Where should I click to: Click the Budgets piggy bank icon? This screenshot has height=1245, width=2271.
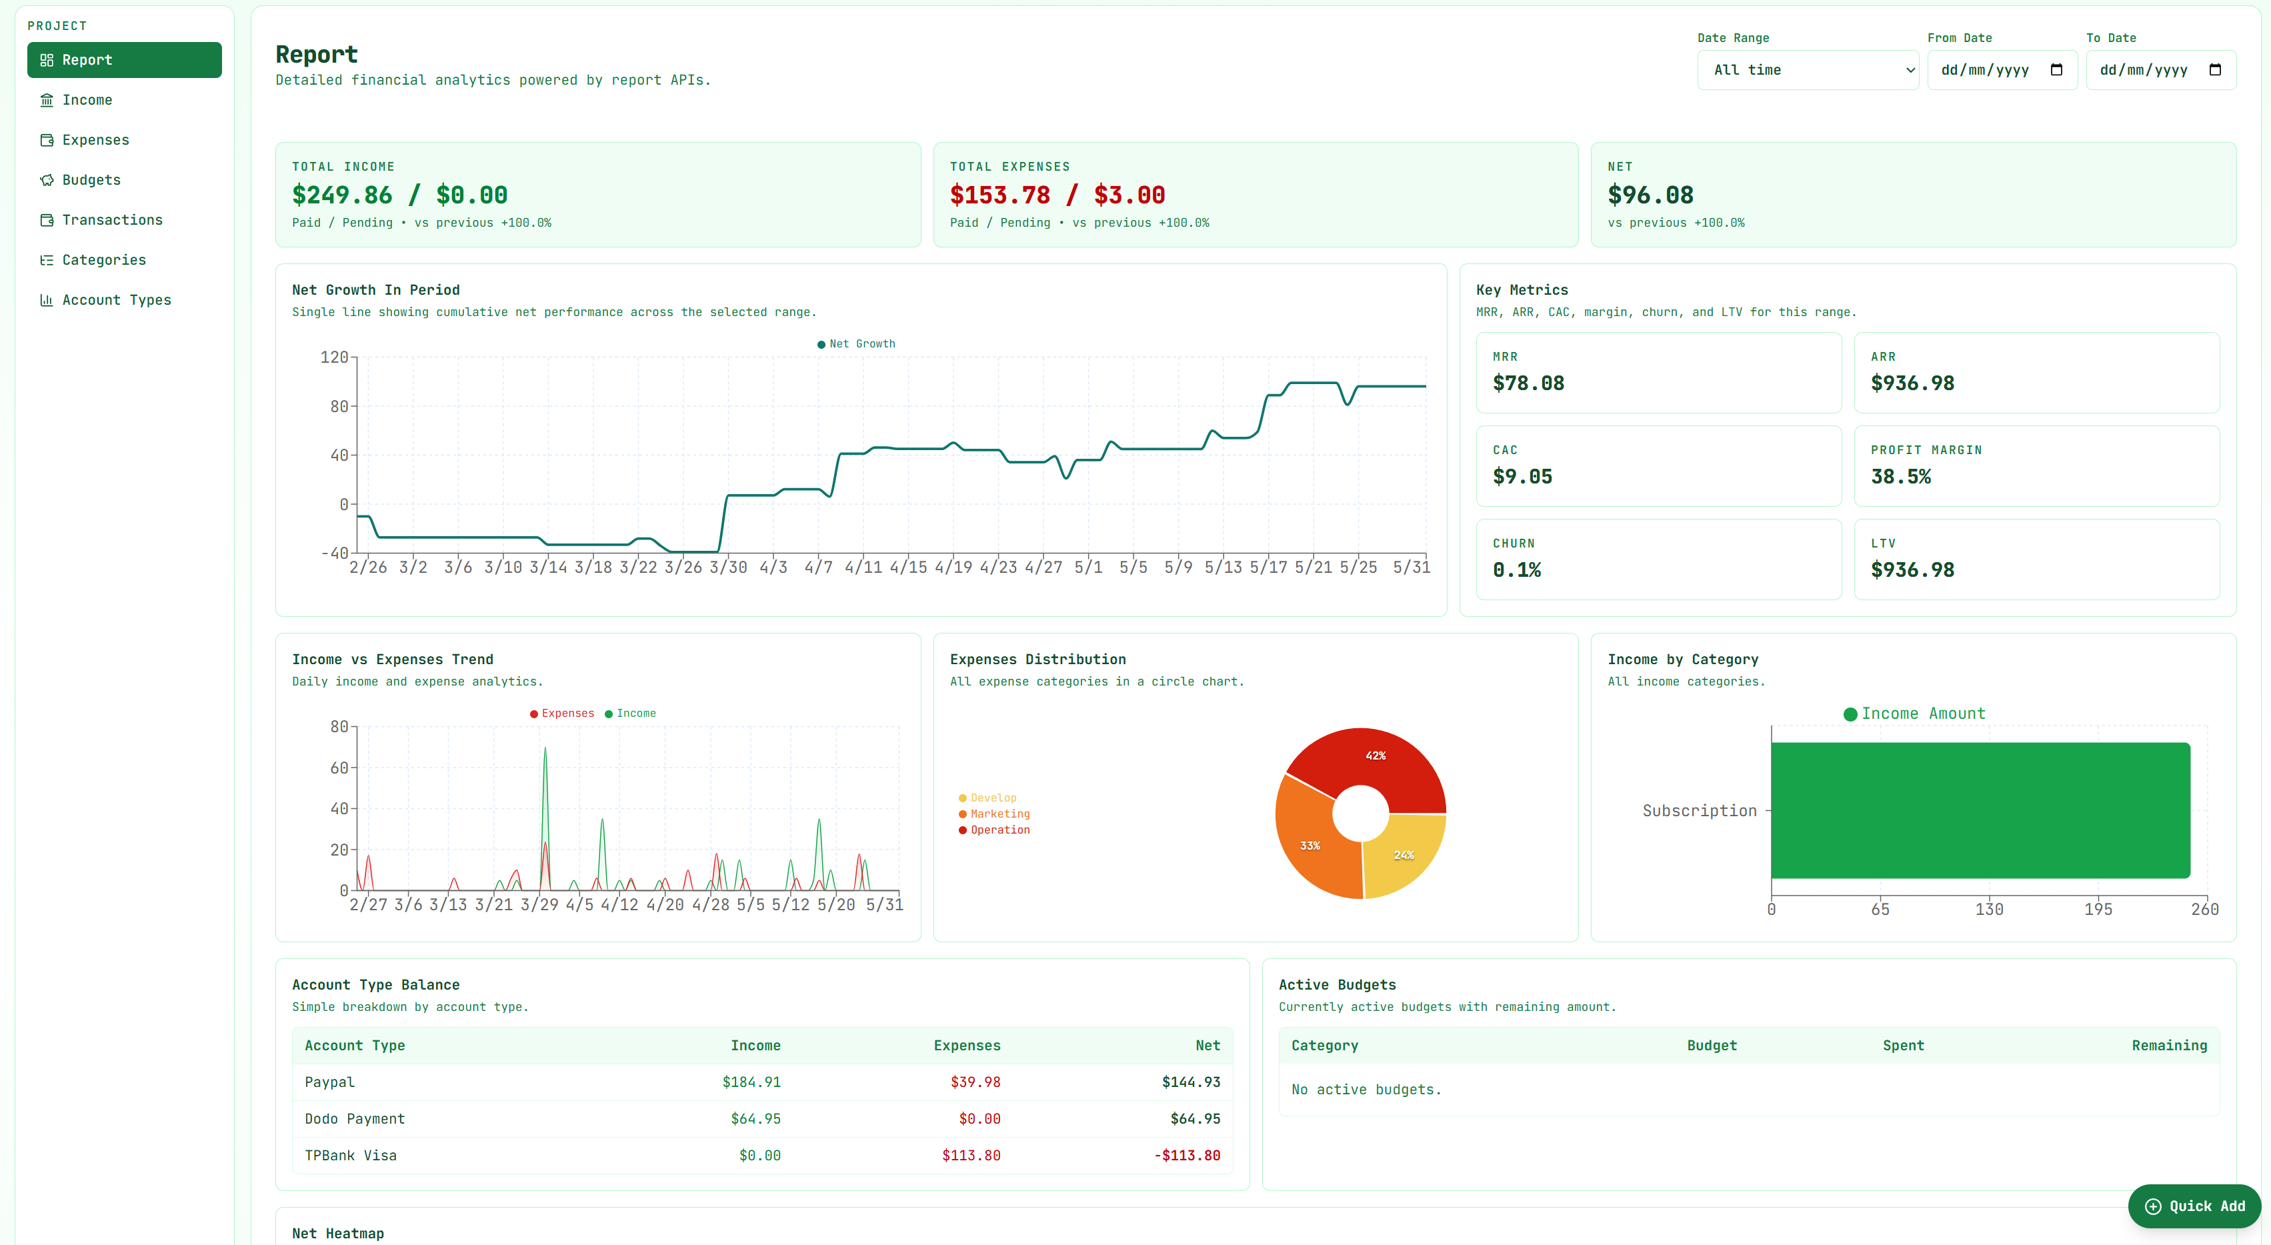point(47,180)
